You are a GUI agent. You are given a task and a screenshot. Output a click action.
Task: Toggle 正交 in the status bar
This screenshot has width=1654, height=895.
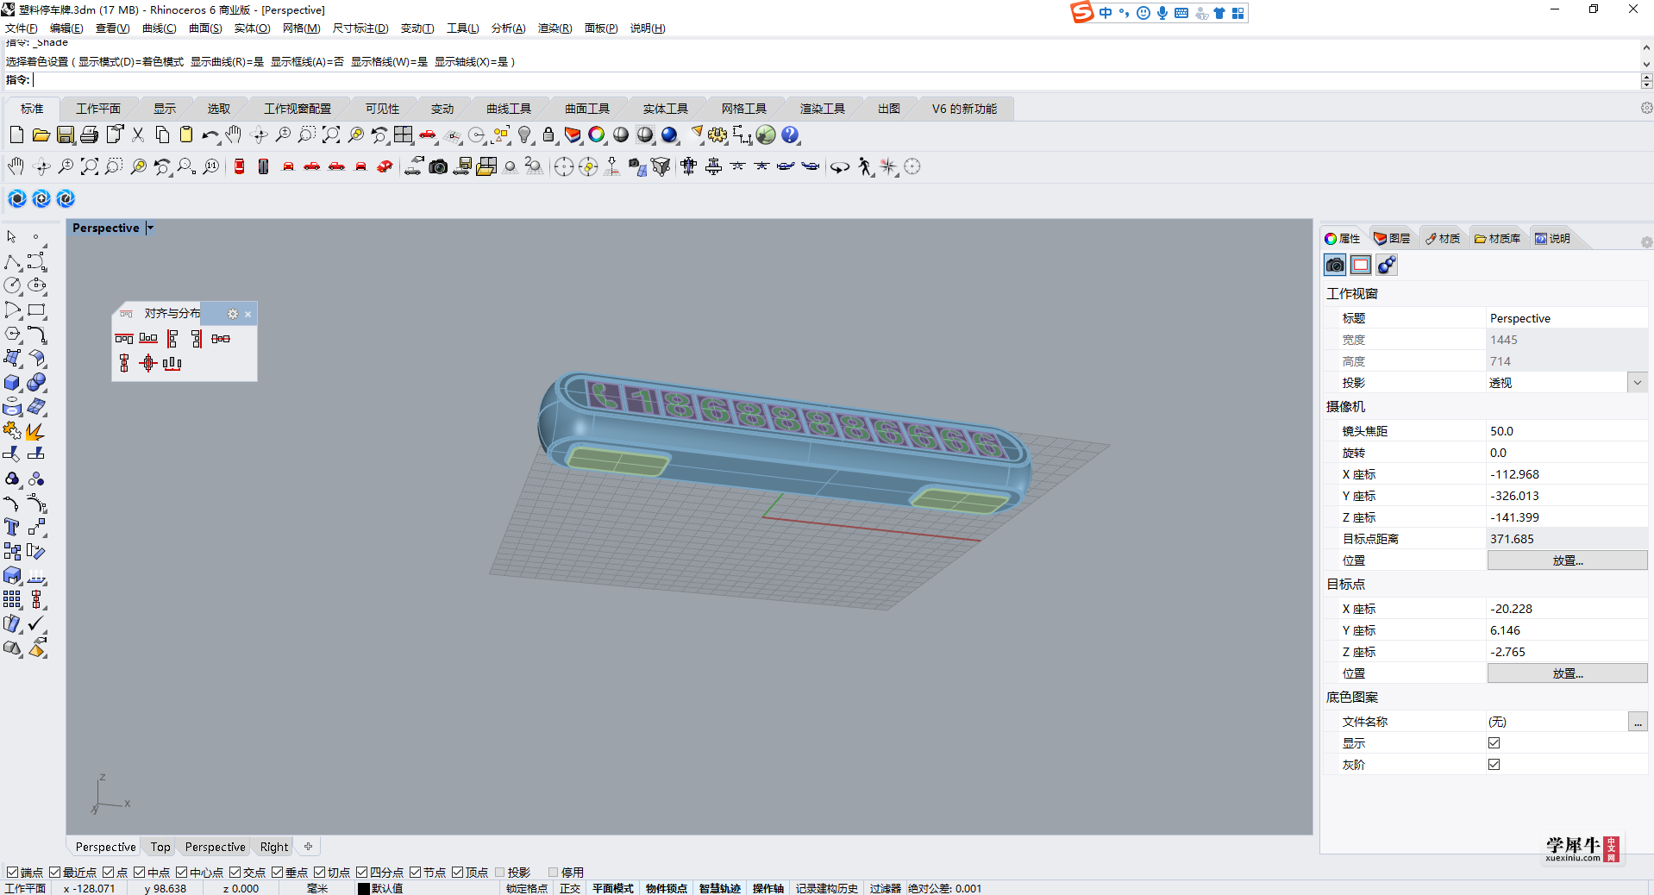pos(570,888)
